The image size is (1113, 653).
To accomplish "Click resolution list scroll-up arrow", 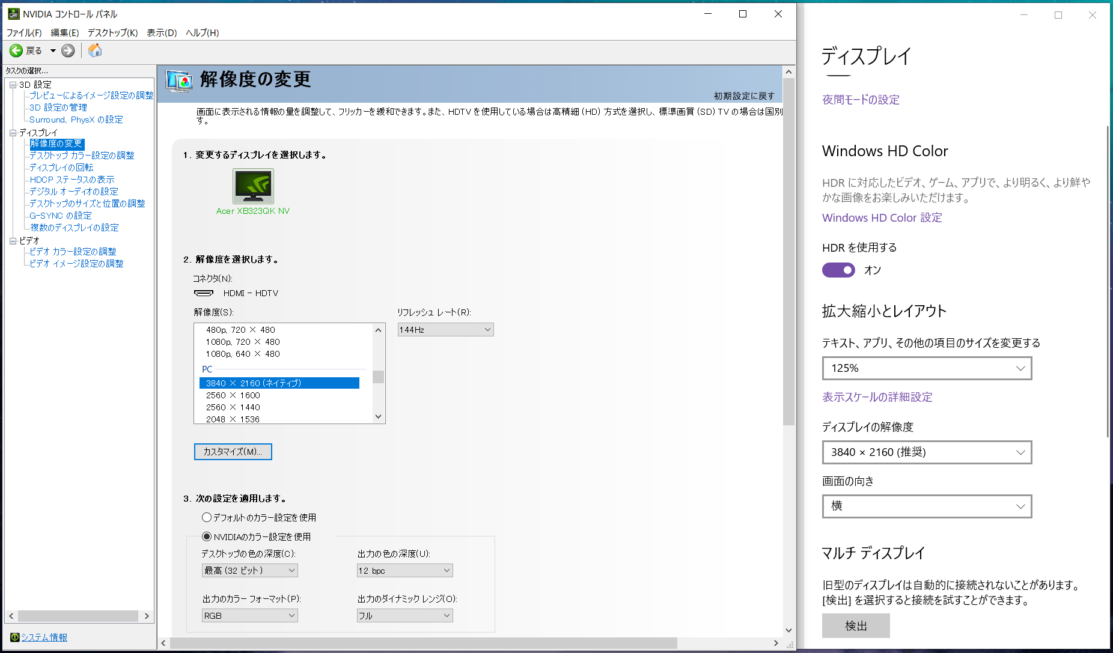I will [378, 330].
